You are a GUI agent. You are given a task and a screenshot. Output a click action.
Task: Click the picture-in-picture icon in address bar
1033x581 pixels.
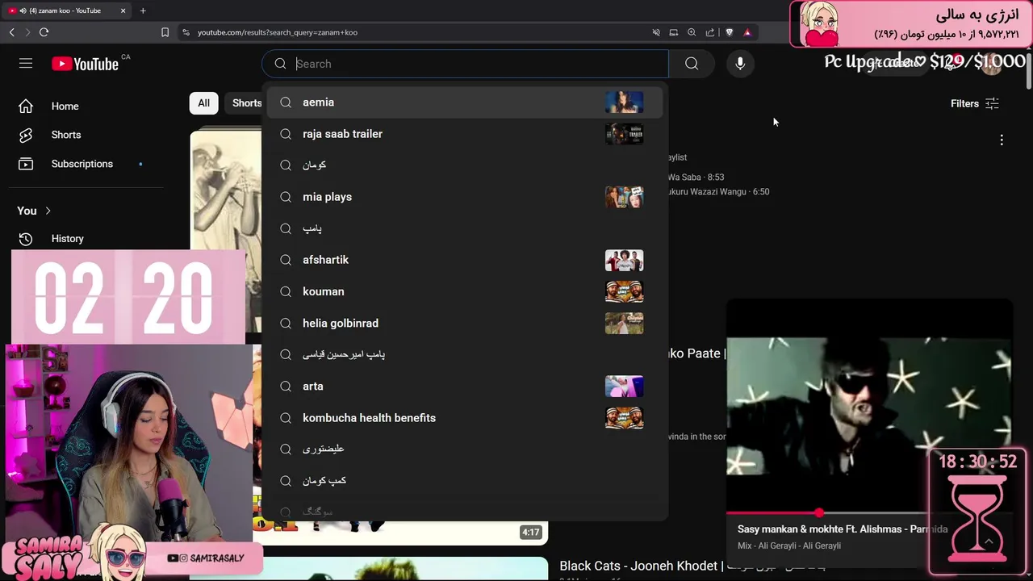point(674,32)
